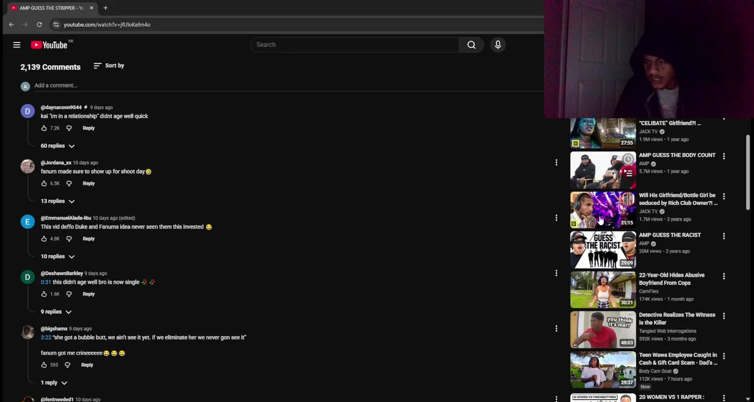Screen dimensions: 754x402
Task: Reply to @daynaconn9544 comment
Action: (x=88, y=128)
